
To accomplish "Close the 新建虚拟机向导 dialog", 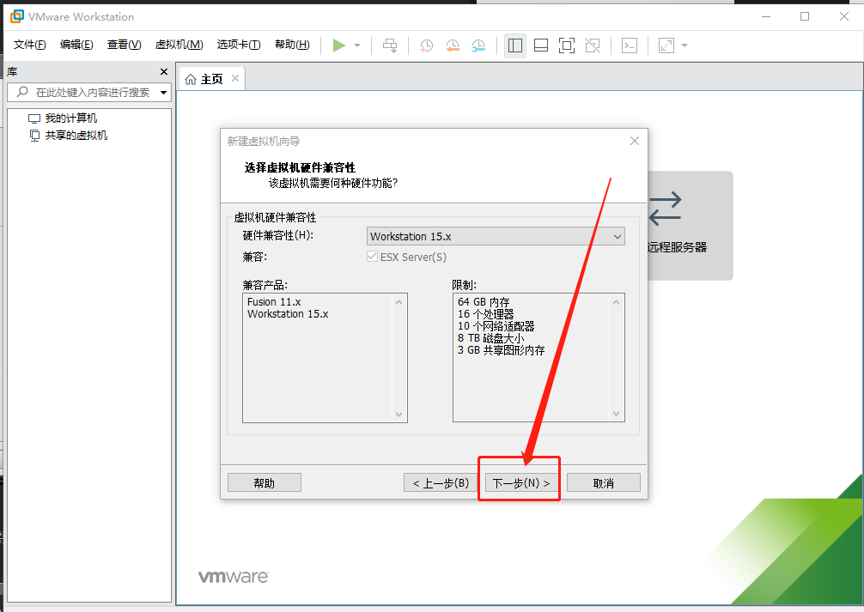I will (x=635, y=141).
